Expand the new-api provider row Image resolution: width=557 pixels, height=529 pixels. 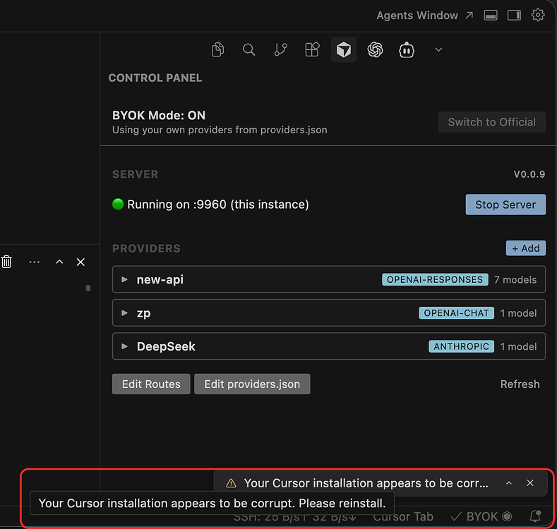(x=328, y=279)
